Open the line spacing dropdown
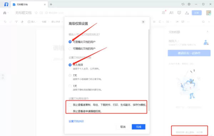Viewport: 214px width, 136px height. (161, 22)
